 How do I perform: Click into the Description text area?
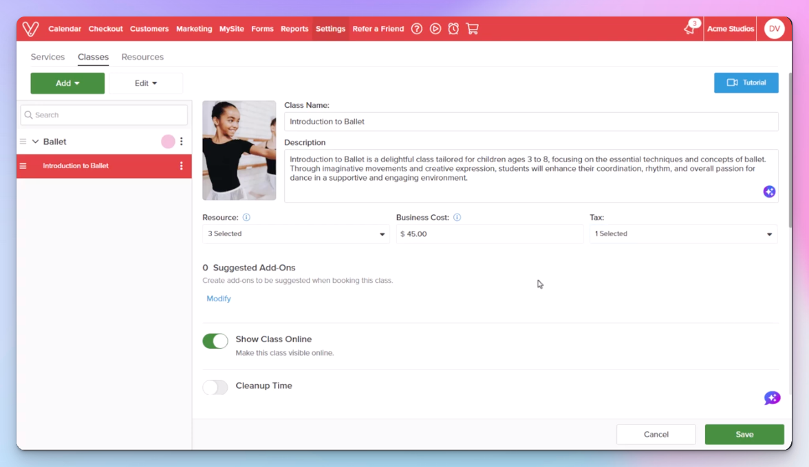tap(531, 176)
